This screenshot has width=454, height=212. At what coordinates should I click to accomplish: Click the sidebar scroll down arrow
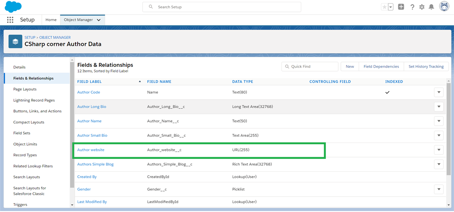pos(72,205)
